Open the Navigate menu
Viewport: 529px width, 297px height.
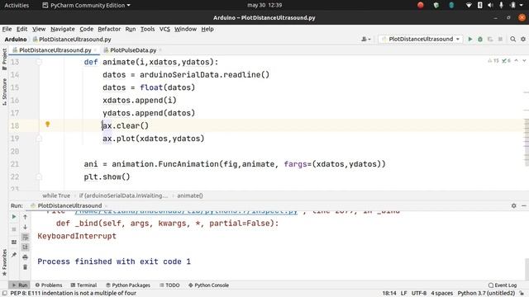63,29
